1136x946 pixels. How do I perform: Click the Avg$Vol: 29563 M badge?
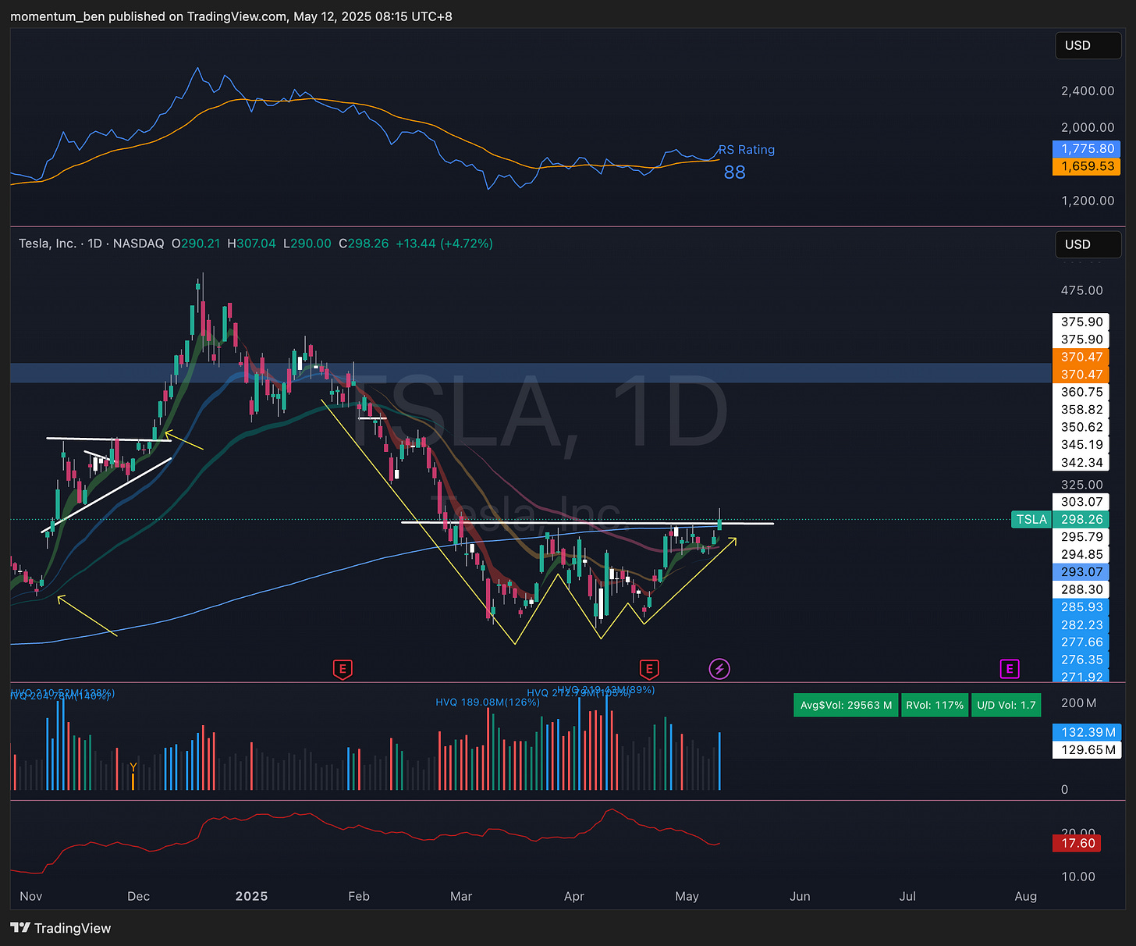846,705
